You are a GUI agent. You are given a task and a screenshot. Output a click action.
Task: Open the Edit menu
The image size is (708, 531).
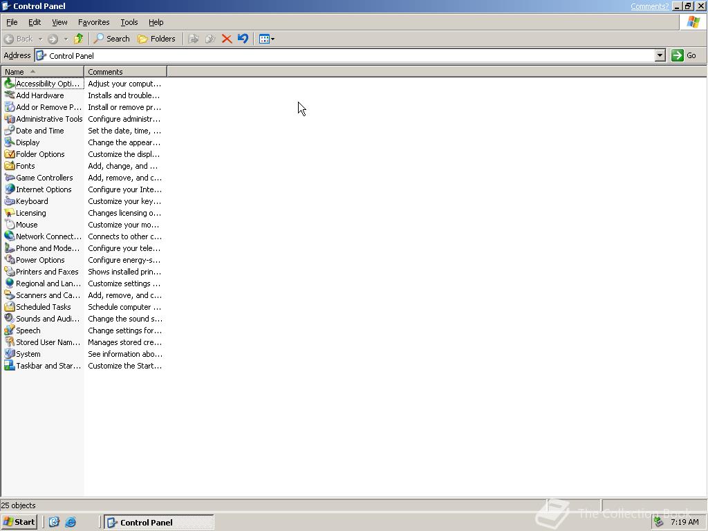click(35, 22)
